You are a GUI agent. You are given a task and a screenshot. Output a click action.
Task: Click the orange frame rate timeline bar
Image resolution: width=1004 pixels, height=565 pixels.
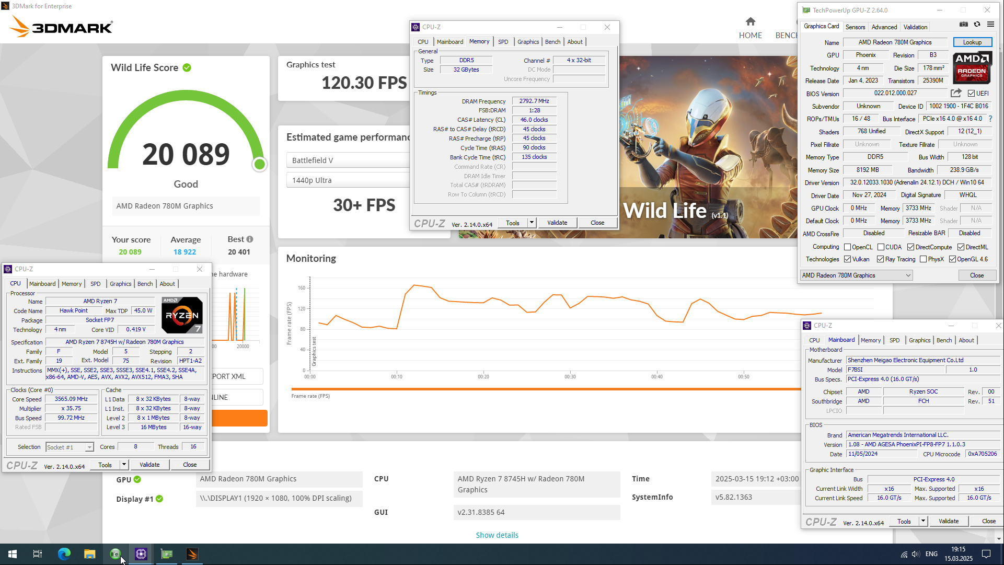tap(546, 389)
